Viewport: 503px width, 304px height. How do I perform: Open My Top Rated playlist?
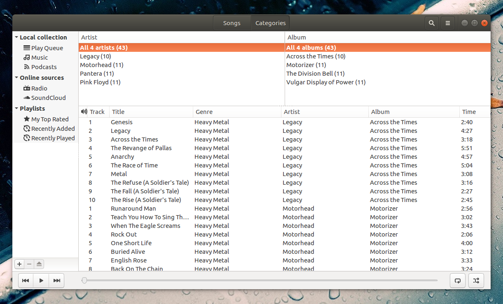click(x=45, y=119)
